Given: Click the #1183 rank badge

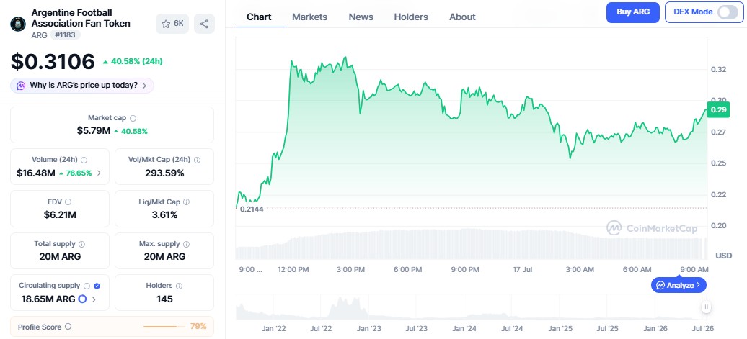Looking at the screenshot, I should pos(66,35).
